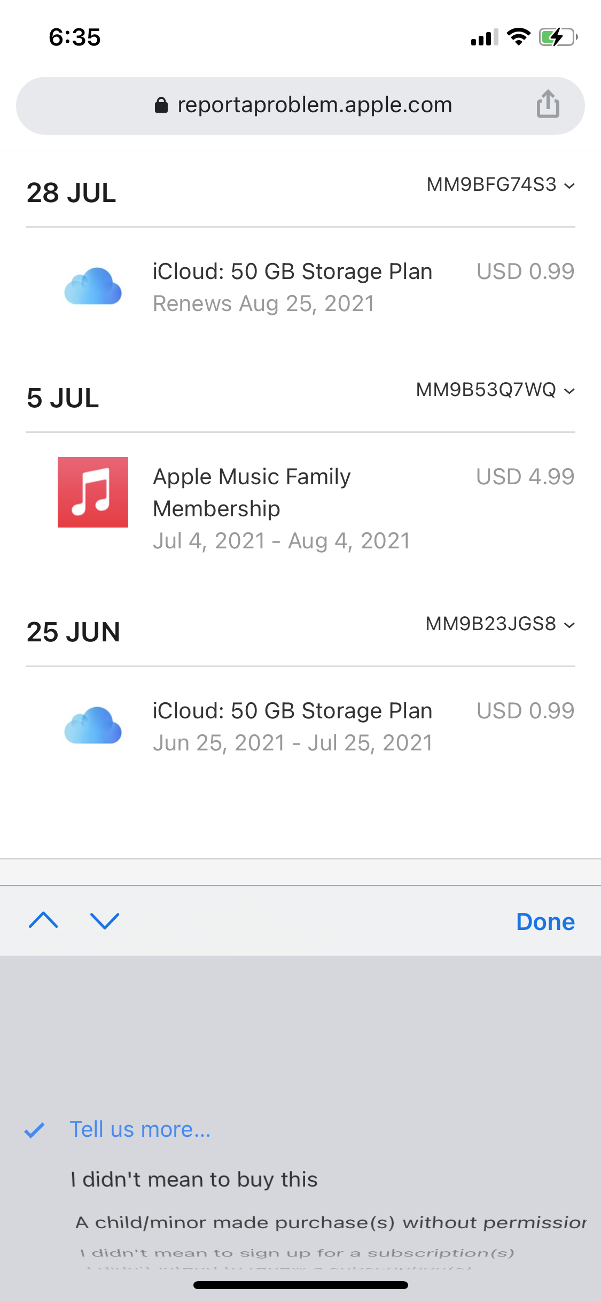Go to next field with down arrow
Screen dimensions: 601x1302
(105, 920)
